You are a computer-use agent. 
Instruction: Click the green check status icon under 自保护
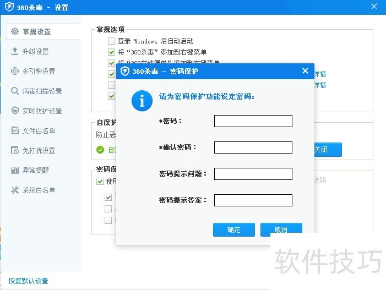pyautogui.click(x=100, y=150)
